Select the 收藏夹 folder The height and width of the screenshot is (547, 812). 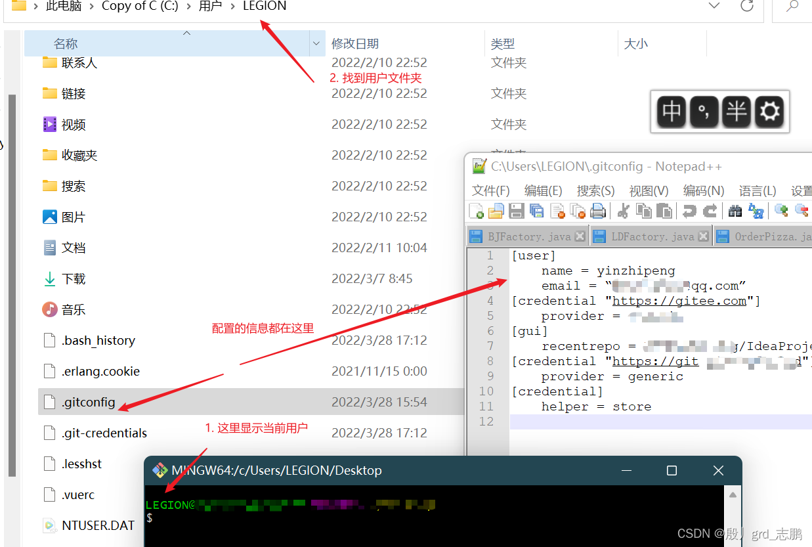(79, 155)
